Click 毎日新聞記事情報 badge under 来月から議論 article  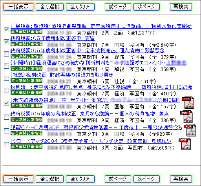26,119
